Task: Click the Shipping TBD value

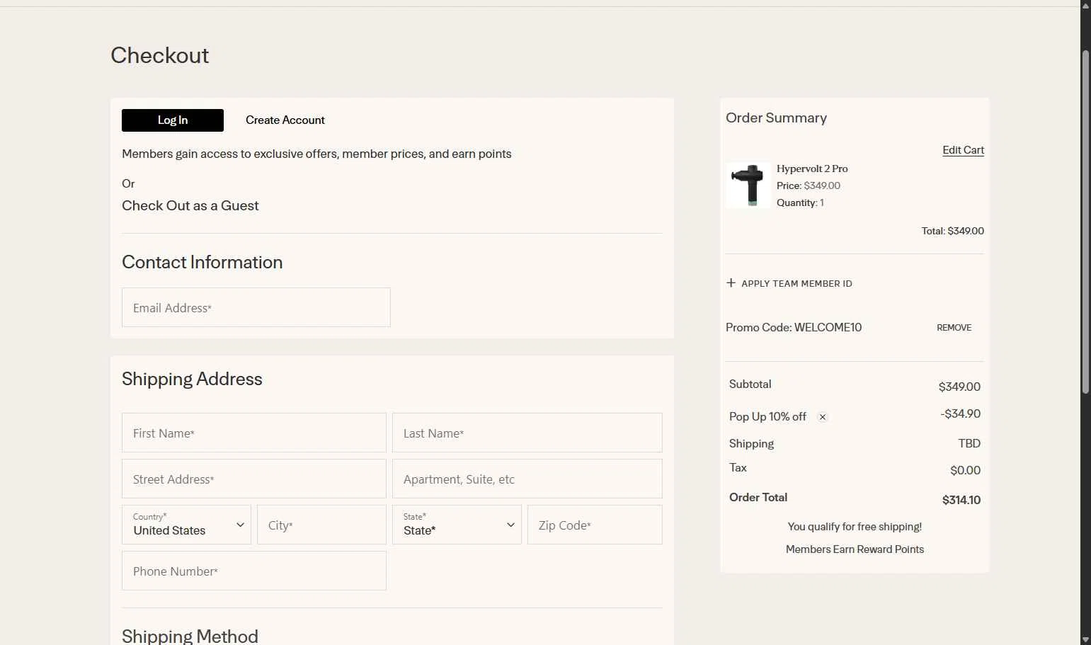Action: tap(969, 443)
